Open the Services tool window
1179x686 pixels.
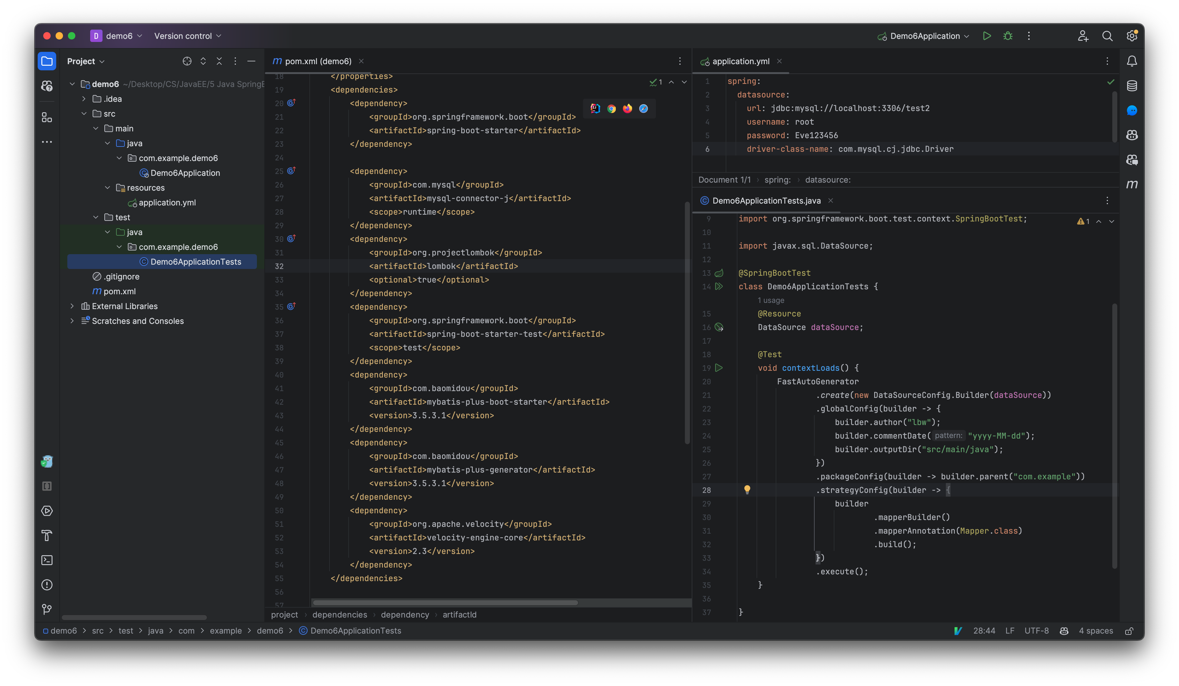47,511
